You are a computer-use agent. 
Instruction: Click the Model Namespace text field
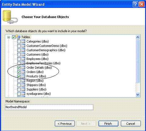49,107
